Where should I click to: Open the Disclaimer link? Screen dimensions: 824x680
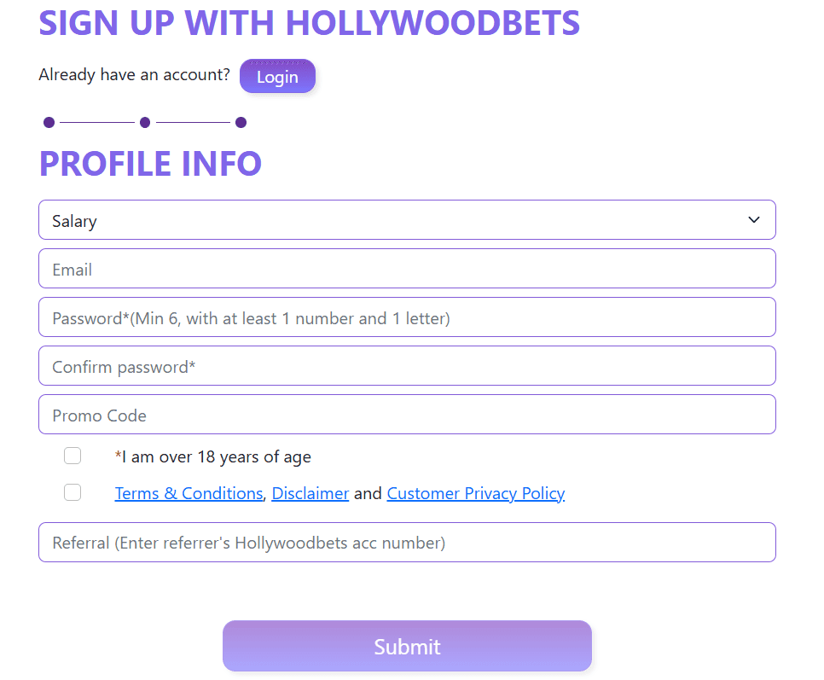310,493
